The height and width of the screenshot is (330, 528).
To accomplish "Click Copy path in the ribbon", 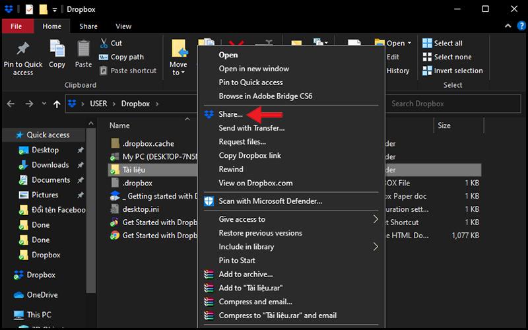I will [121, 57].
